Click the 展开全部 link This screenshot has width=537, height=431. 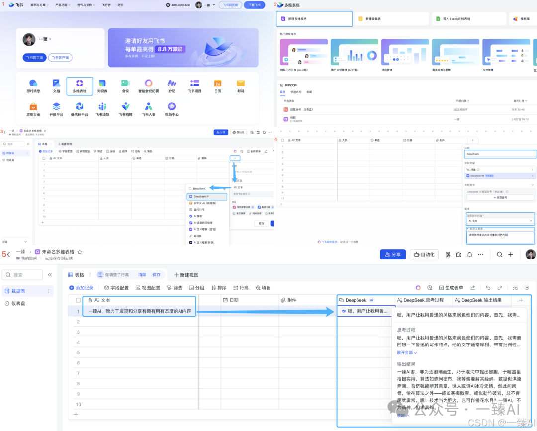[407, 352]
